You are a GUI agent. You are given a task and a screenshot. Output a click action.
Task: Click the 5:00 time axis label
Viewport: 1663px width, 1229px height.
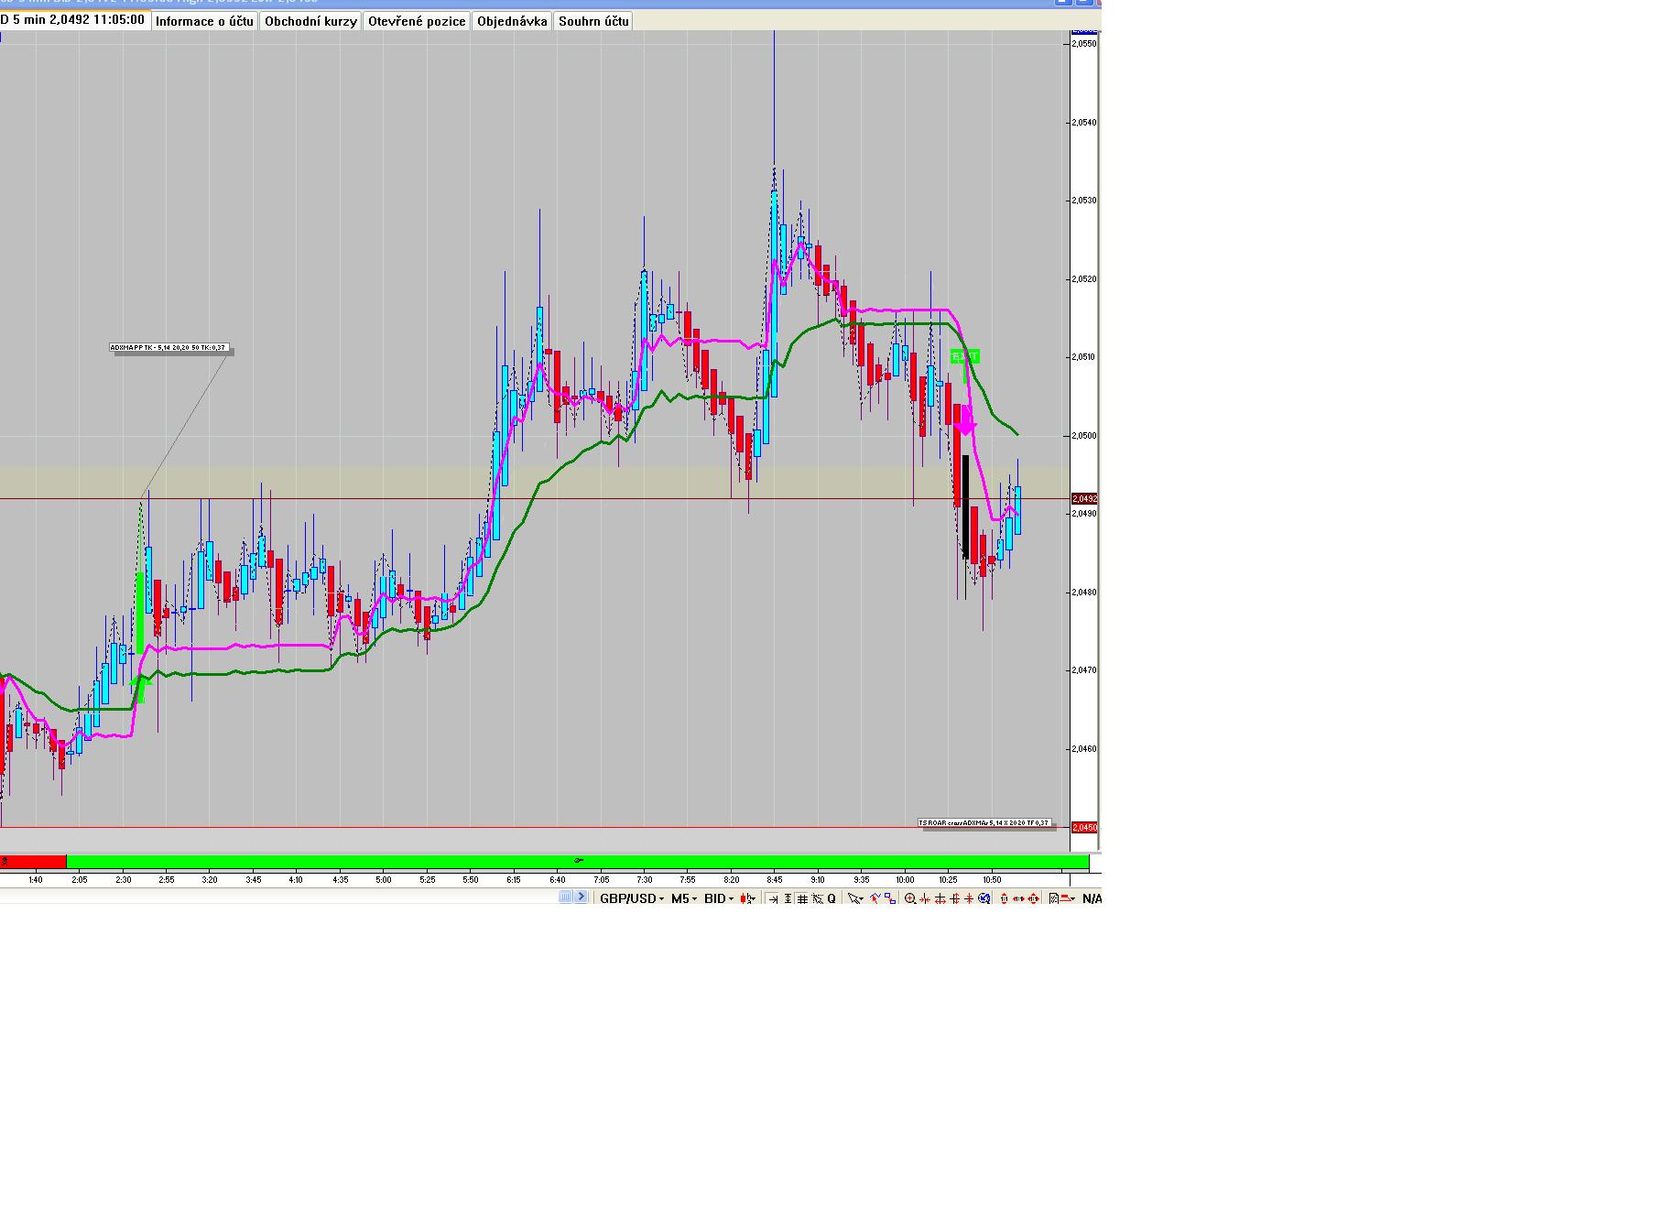383,880
